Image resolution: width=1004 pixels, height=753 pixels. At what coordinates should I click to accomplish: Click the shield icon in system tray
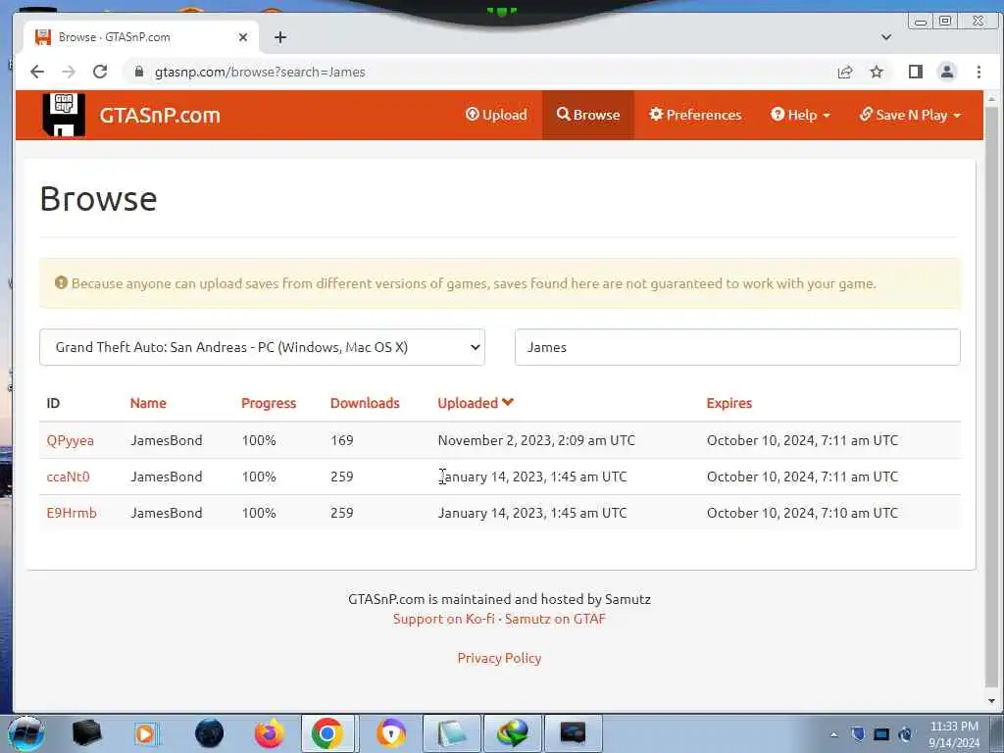pos(858,734)
